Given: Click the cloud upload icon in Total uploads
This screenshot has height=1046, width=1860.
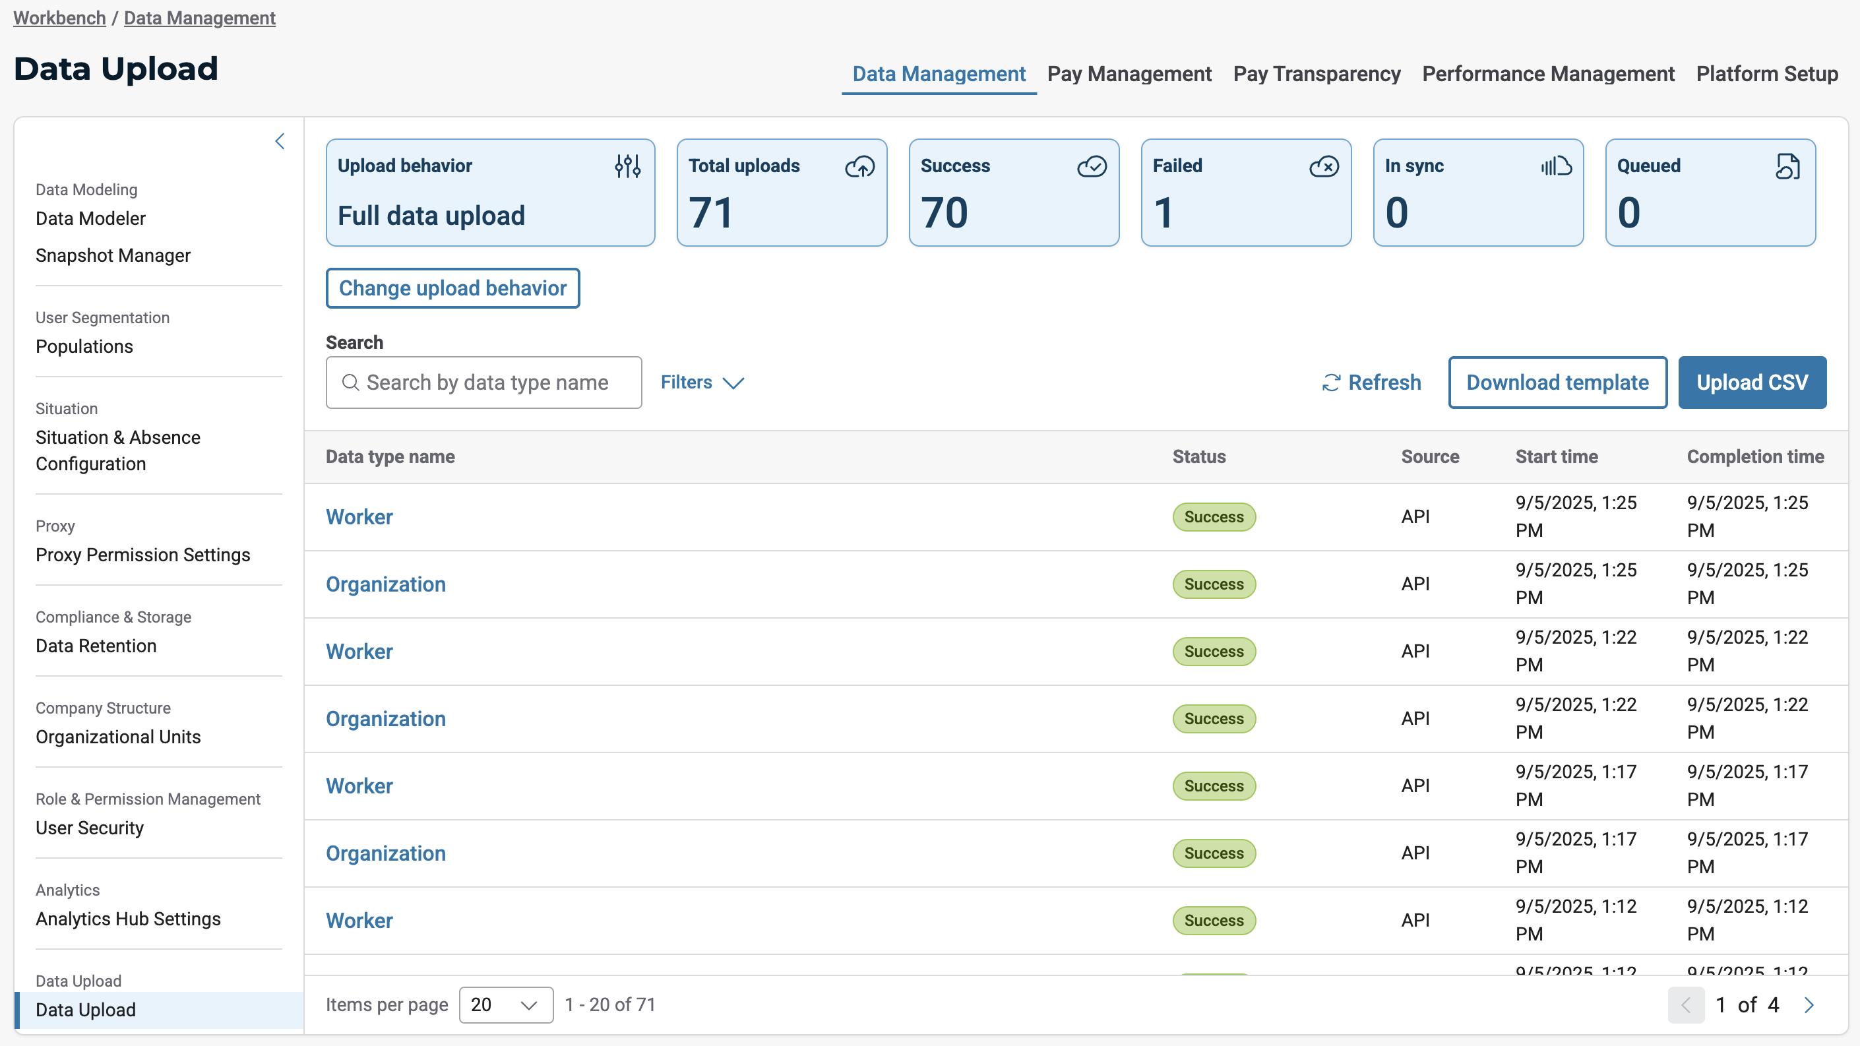Looking at the screenshot, I should point(859,166).
